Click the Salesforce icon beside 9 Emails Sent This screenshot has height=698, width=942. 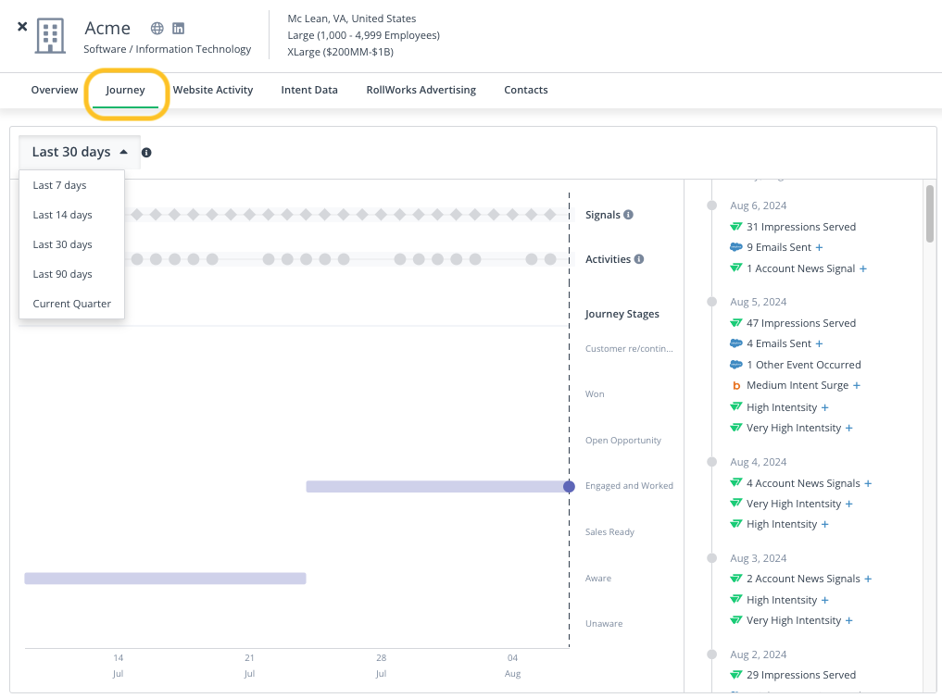click(x=736, y=247)
